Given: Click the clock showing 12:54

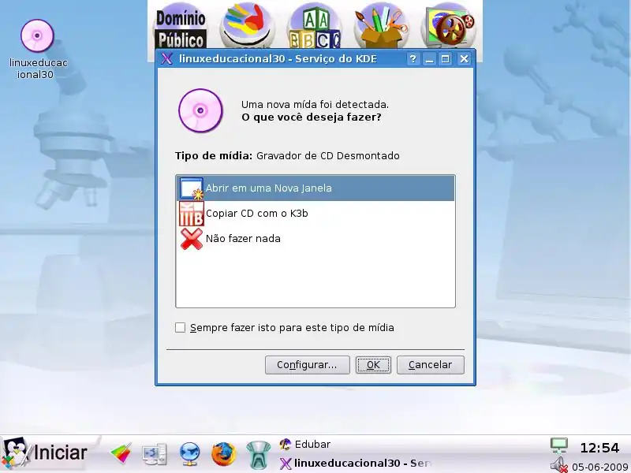Looking at the screenshot, I should (599, 448).
